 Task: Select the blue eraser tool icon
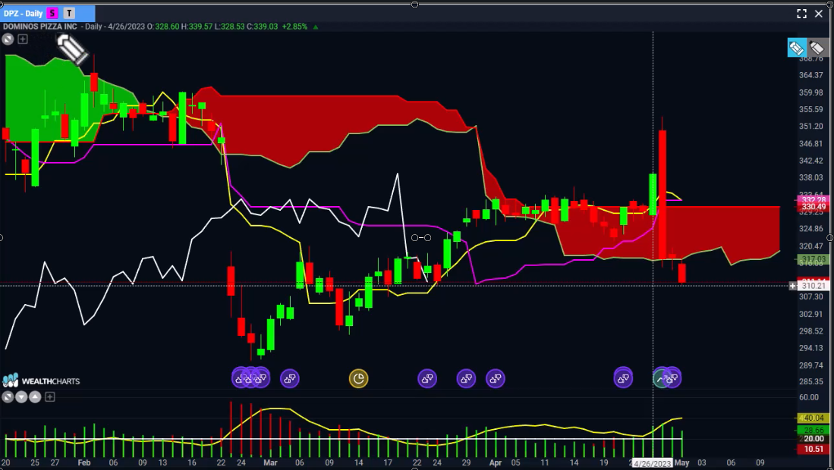coord(796,48)
